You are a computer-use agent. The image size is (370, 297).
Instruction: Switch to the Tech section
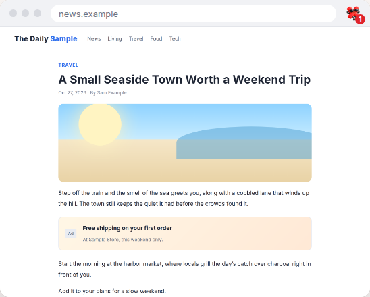coord(175,38)
